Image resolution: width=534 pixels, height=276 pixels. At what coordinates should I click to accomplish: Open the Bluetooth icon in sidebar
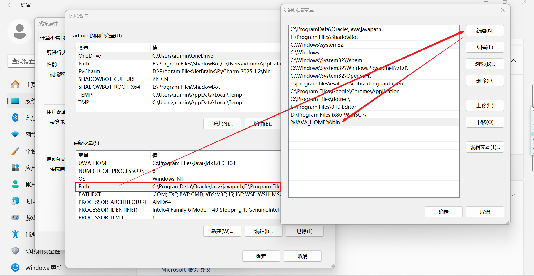pyautogui.click(x=15, y=118)
